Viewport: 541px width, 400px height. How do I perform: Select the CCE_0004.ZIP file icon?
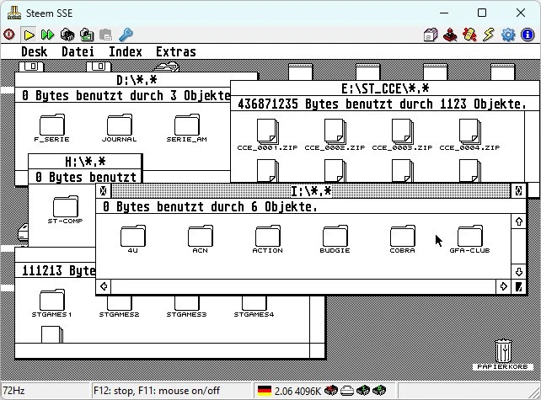click(469, 135)
